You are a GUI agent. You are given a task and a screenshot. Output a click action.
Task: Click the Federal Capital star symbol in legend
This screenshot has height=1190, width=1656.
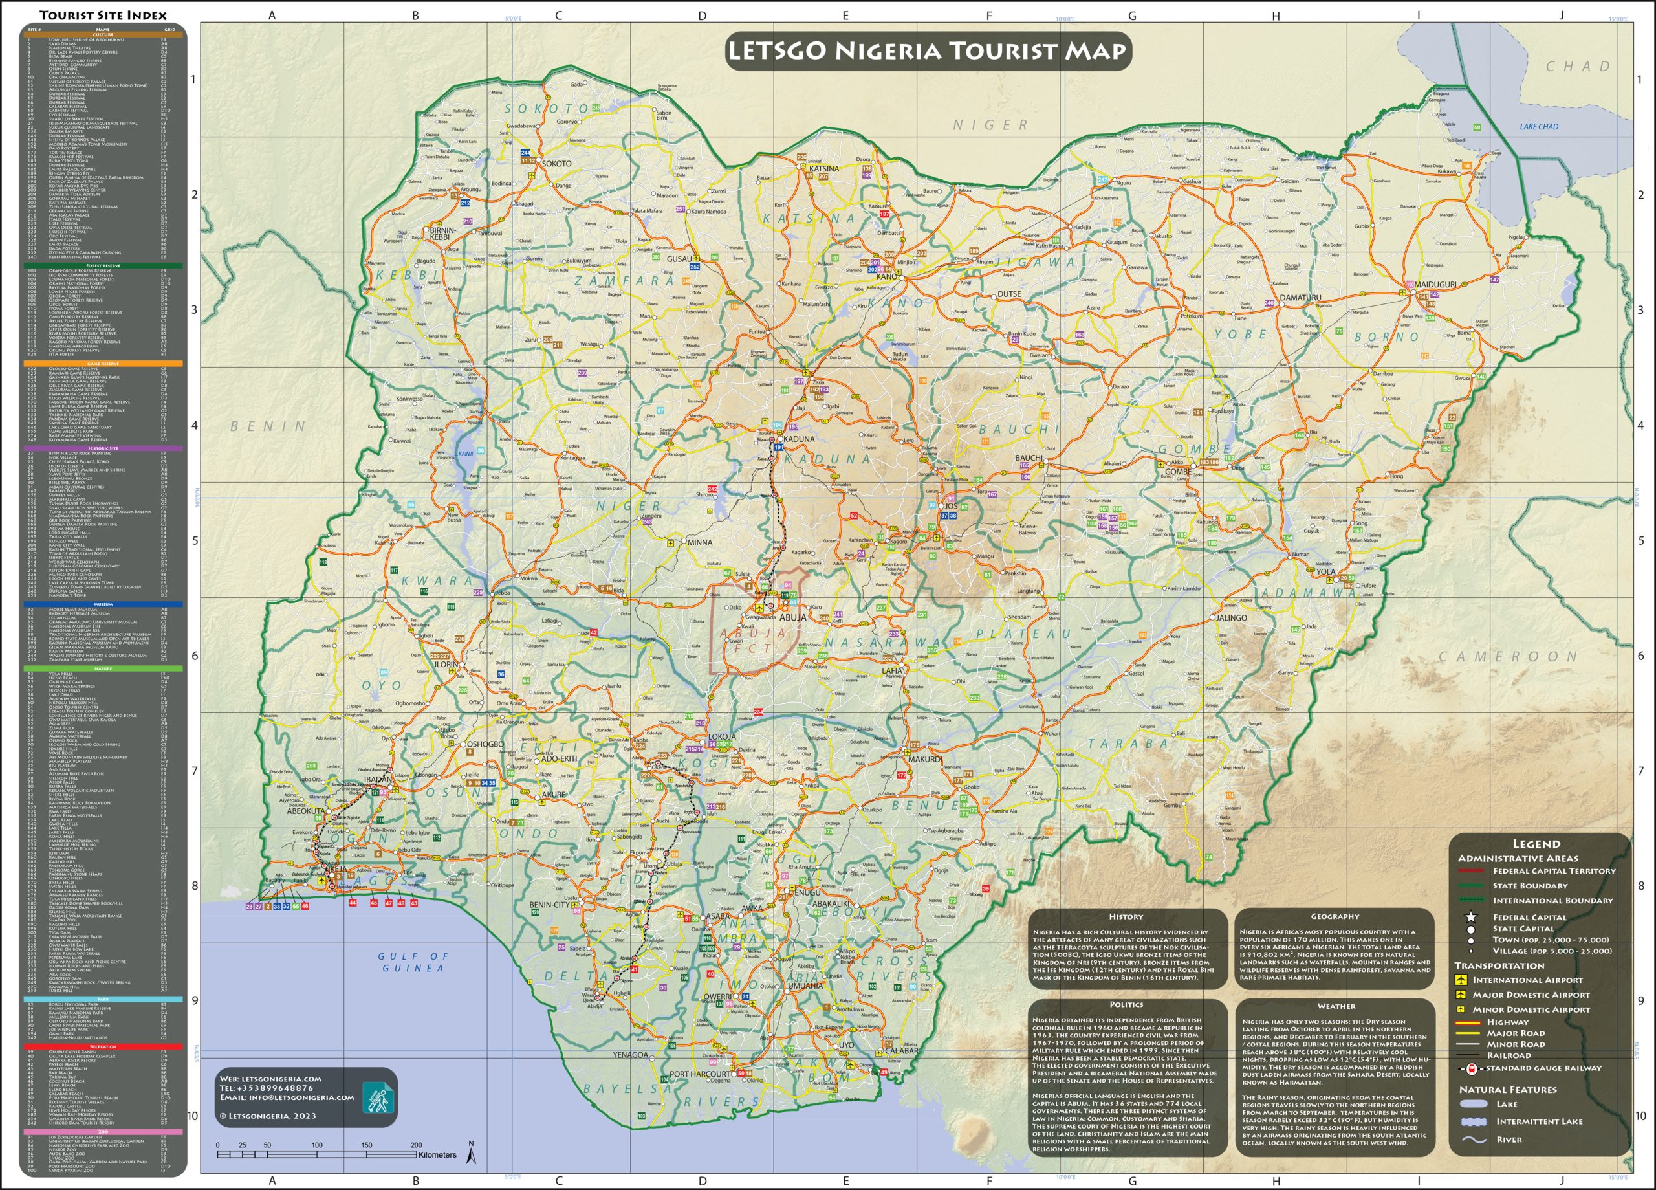pyautogui.click(x=1471, y=917)
